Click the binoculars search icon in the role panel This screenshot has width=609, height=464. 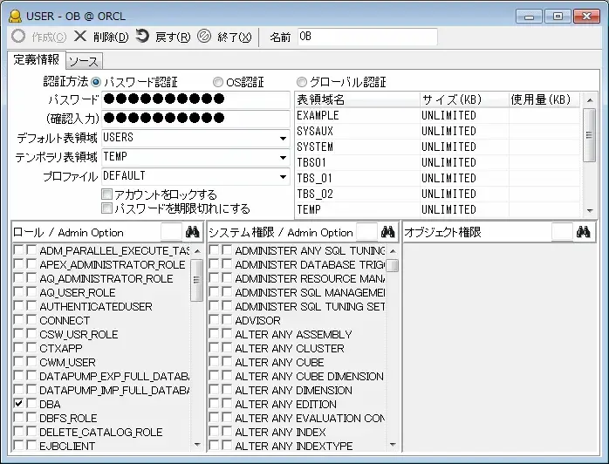192,232
